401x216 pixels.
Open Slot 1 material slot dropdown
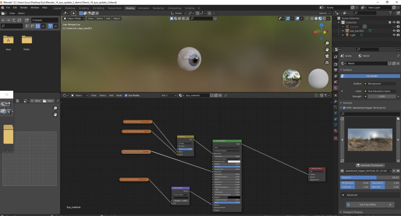point(168,95)
